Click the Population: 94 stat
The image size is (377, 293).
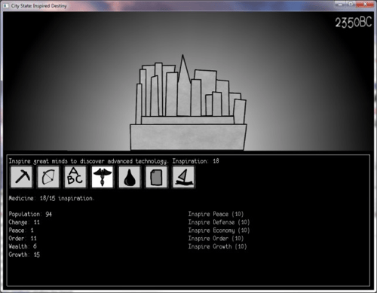[30, 214]
